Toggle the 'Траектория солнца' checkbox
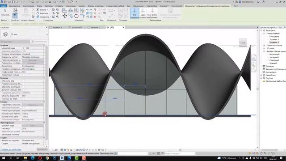Image resolution: width=286 pixels, height=161 pixels. point(23,75)
